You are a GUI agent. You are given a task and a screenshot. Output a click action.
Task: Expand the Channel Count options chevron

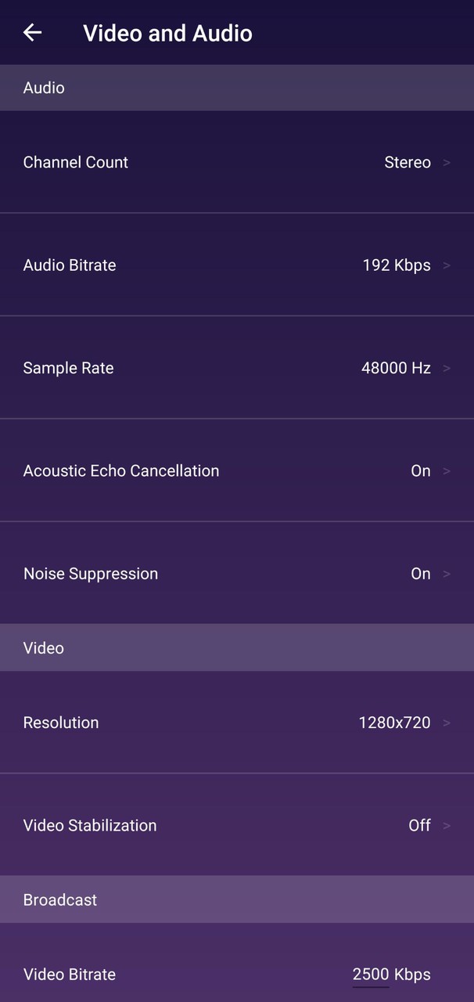pyautogui.click(x=447, y=162)
